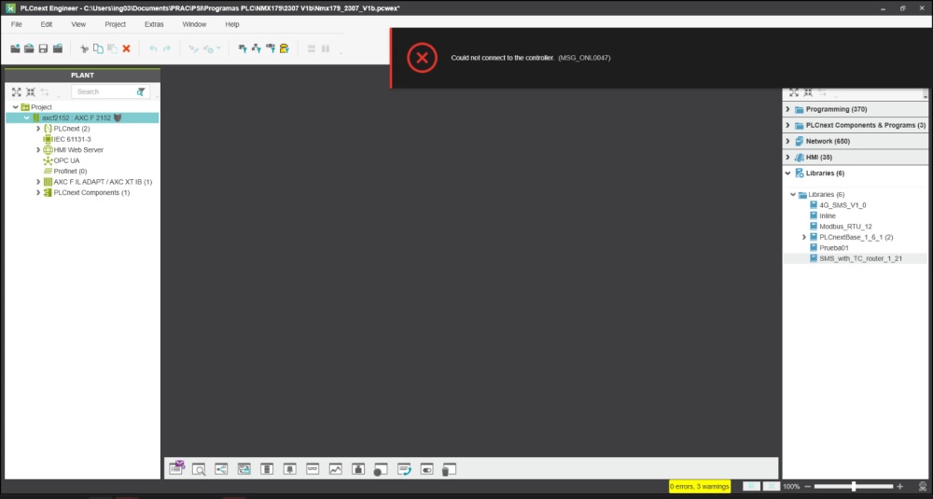Select the Modbus_RTU_12 library
933x499 pixels.
pos(845,226)
